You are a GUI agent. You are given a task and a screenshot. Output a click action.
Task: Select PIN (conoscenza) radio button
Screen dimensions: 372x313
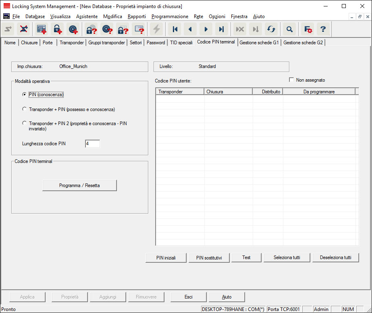tap(25, 95)
